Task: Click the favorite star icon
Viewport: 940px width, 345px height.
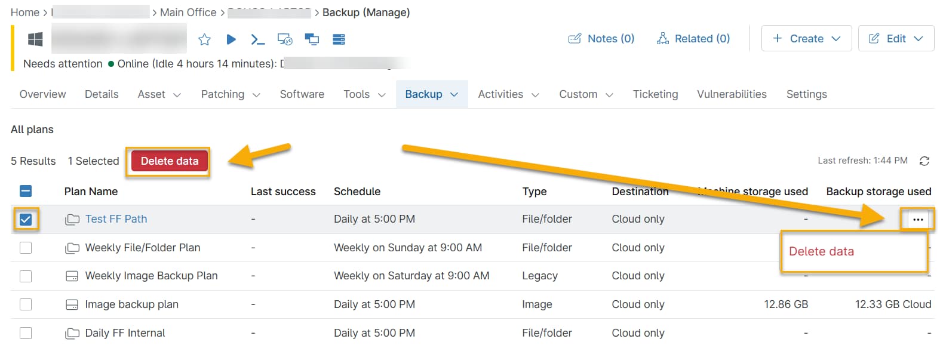Action: tap(204, 39)
